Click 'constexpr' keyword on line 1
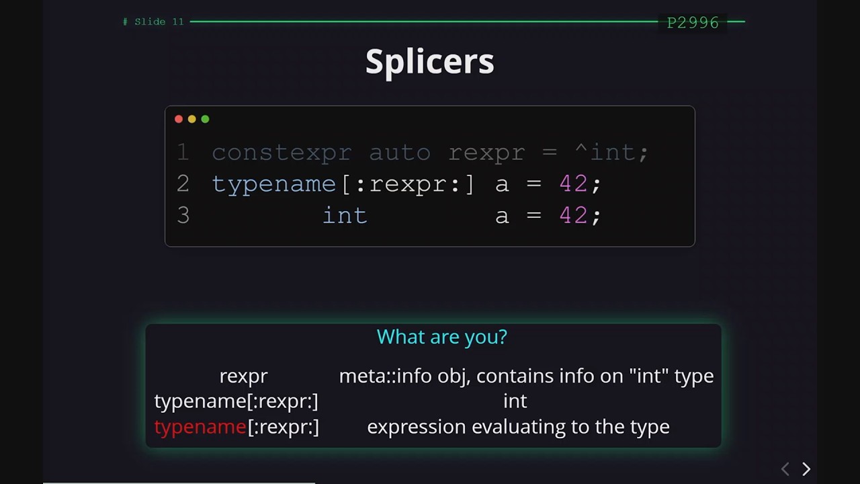Viewport: 860px width, 484px height. click(282, 153)
